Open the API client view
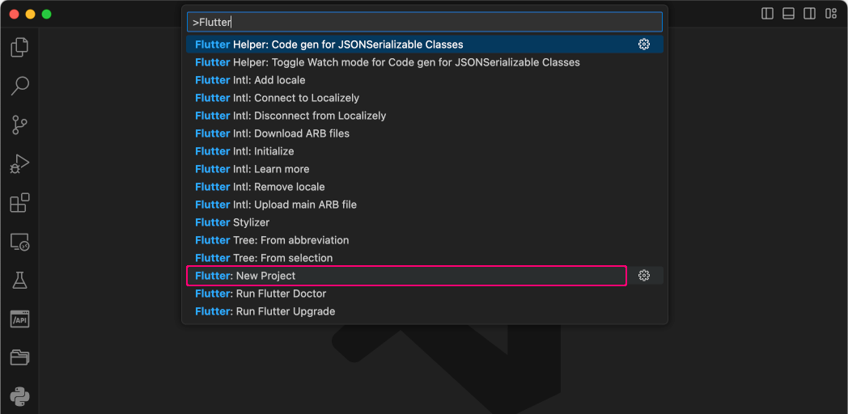This screenshot has height=414, width=848. [19, 319]
